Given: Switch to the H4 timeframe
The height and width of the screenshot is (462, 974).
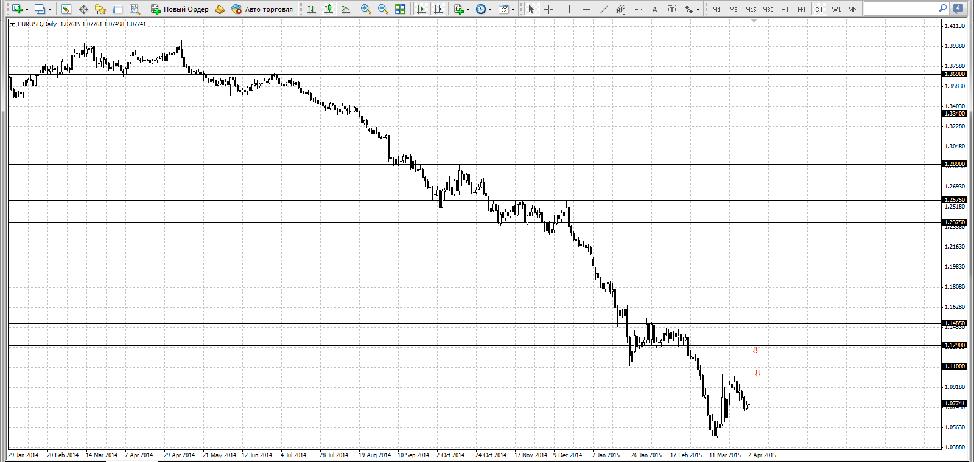Looking at the screenshot, I should point(802,9).
